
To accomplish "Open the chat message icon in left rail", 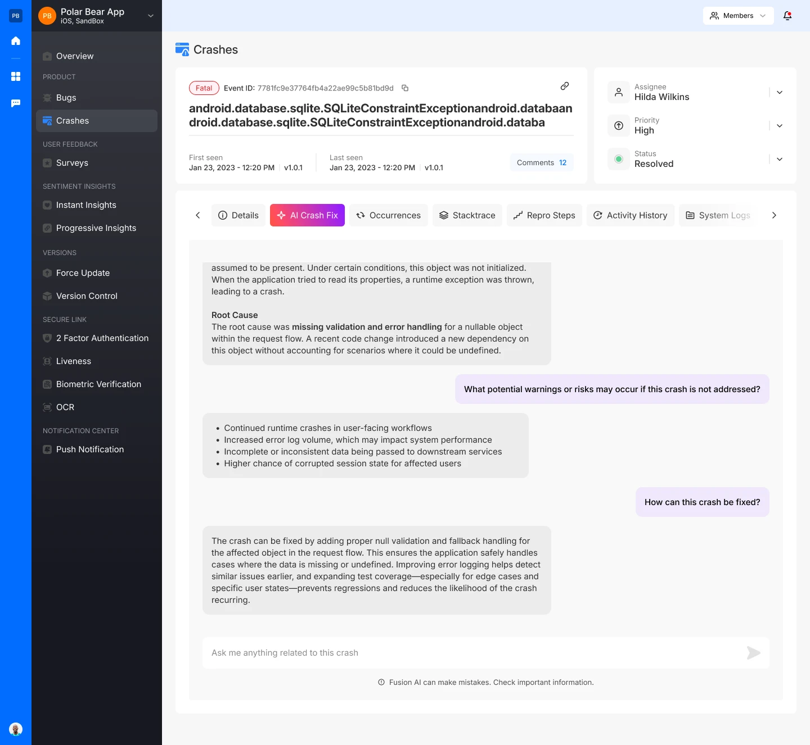I will point(16,103).
